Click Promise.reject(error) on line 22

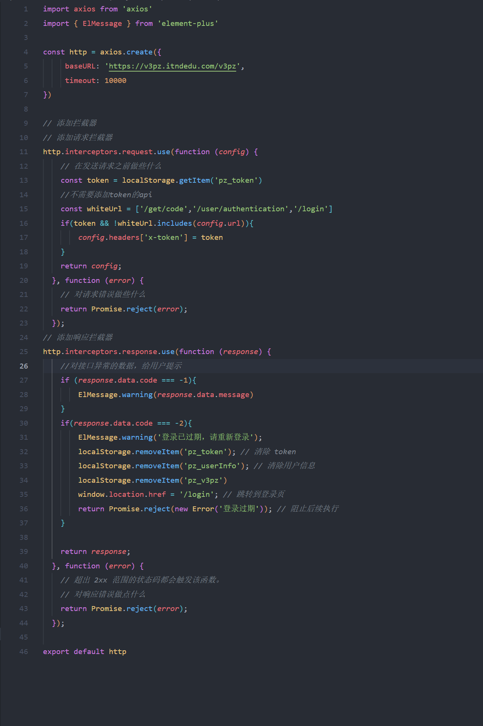(137, 309)
